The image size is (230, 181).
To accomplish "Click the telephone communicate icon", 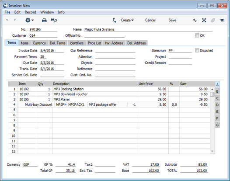I will [x=115, y=20].
